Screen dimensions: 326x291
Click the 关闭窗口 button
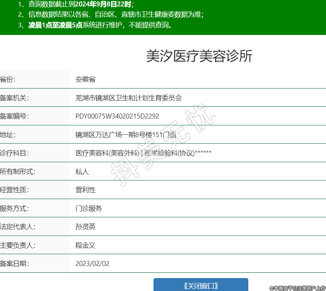(201, 286)
